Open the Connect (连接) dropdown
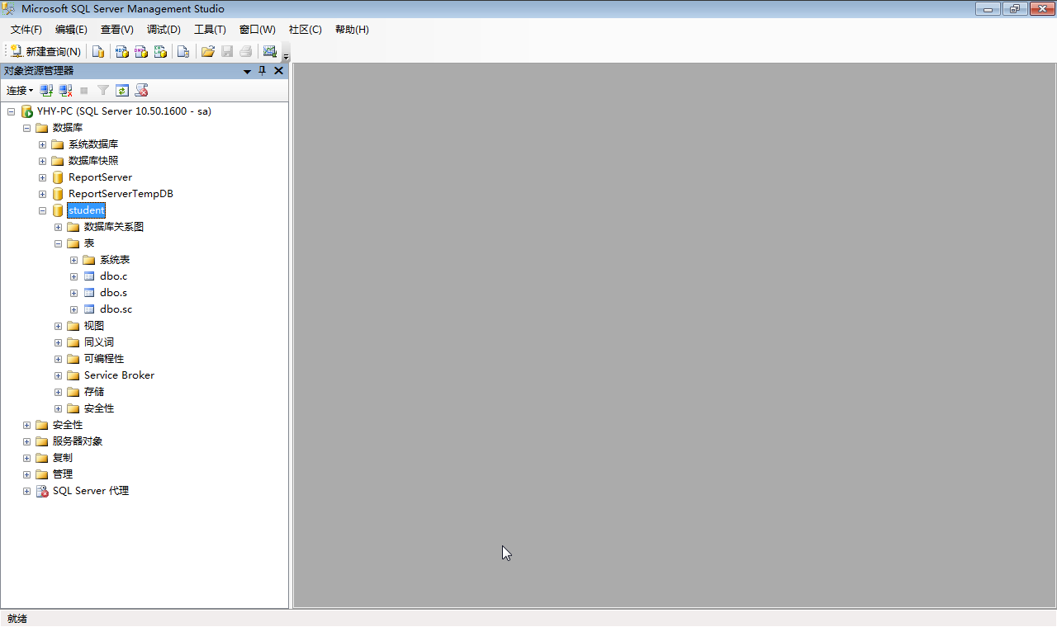 [20, 90]
